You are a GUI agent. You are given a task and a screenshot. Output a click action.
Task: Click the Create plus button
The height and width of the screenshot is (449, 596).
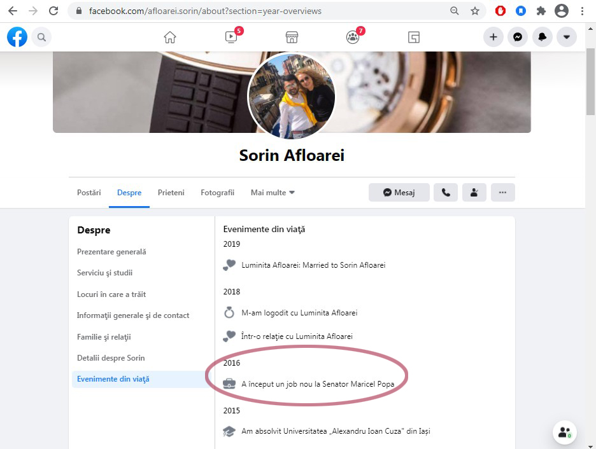click(493, 38)
